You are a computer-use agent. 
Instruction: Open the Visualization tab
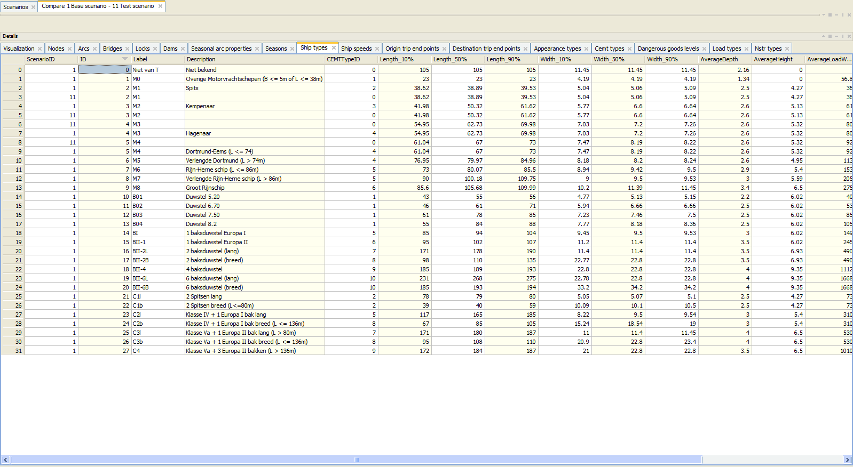point(19,49)
